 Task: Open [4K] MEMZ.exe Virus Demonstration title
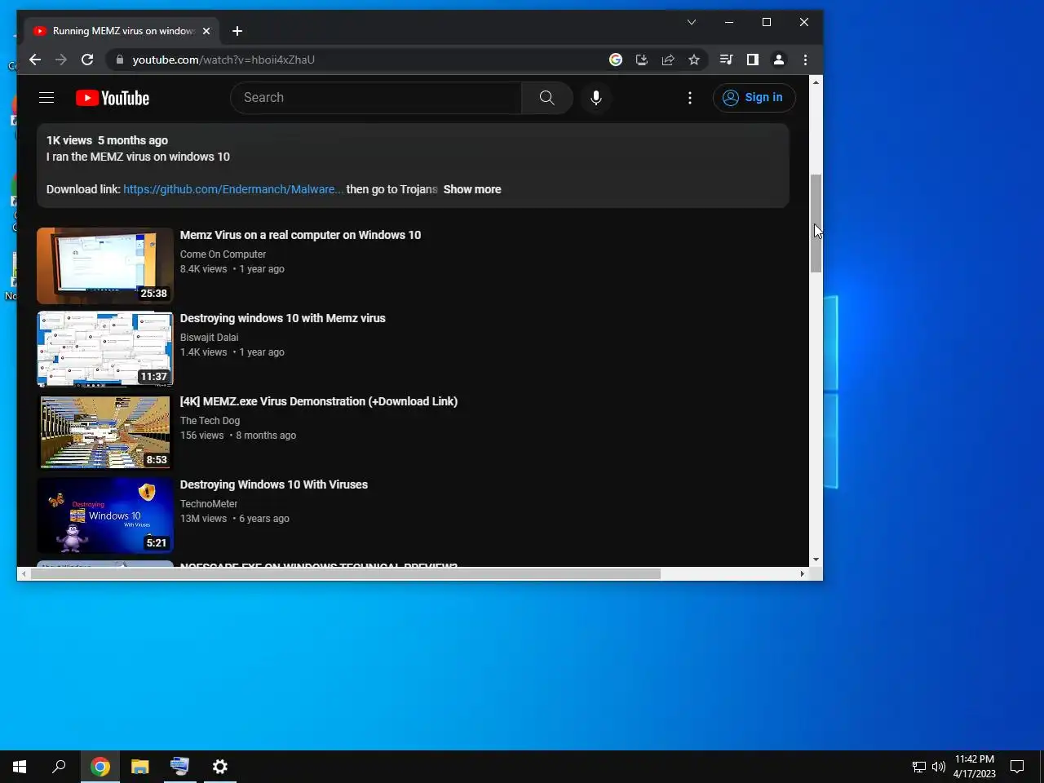click(x=319, y=401)
